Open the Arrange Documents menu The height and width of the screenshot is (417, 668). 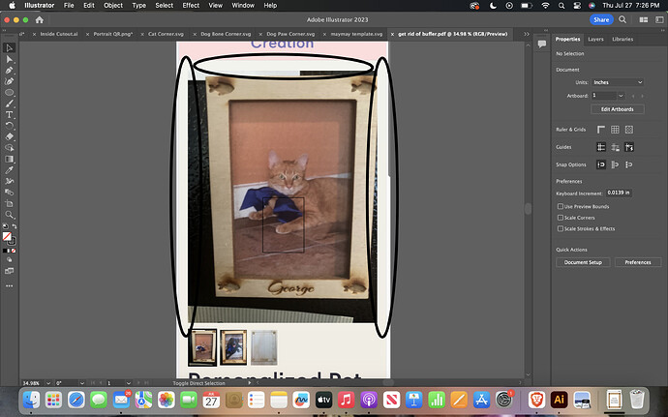click(644, 20)
